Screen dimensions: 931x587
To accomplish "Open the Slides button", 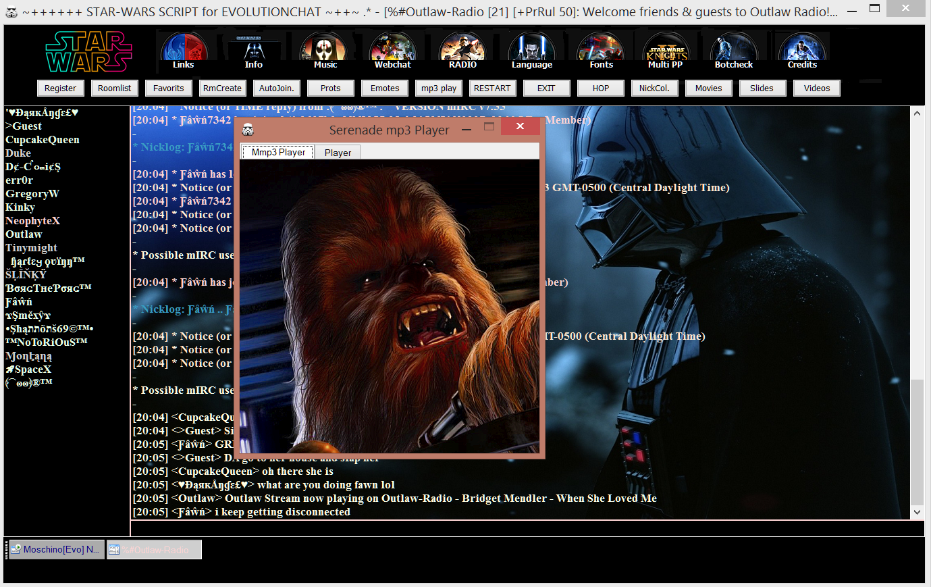I will tap(762, 88).
